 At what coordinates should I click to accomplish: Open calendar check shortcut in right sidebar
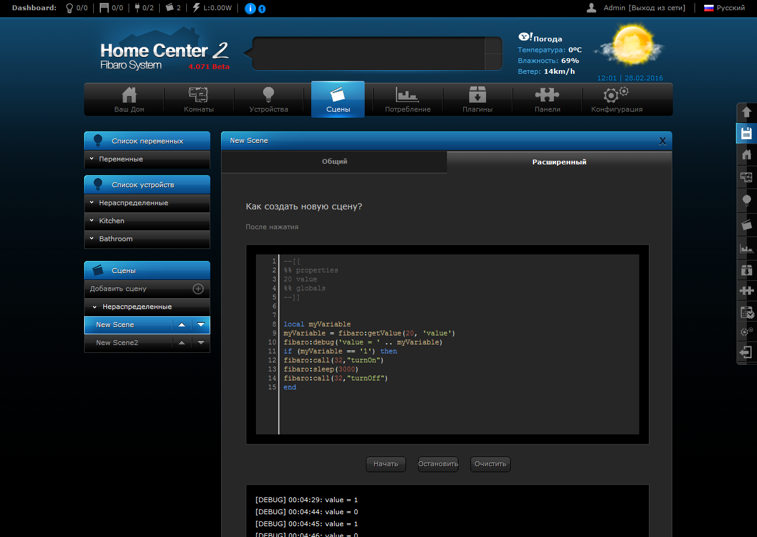tap(747, 312)
